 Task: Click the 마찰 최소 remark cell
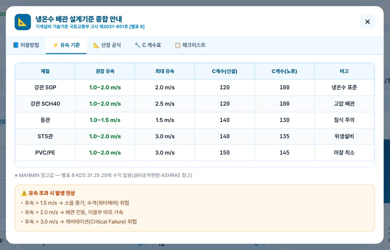coord(344,153)
